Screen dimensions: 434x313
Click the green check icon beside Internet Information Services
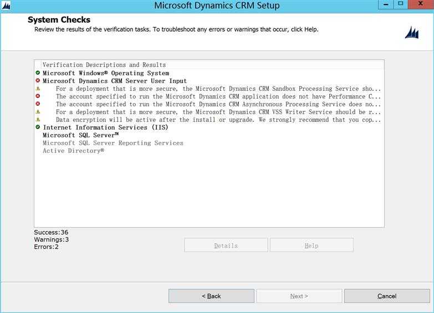(x=38, y=127)
